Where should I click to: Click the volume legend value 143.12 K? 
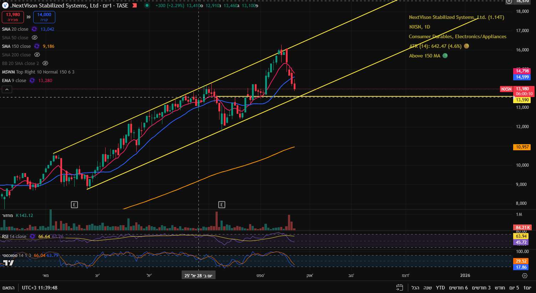tap(24, 215)
